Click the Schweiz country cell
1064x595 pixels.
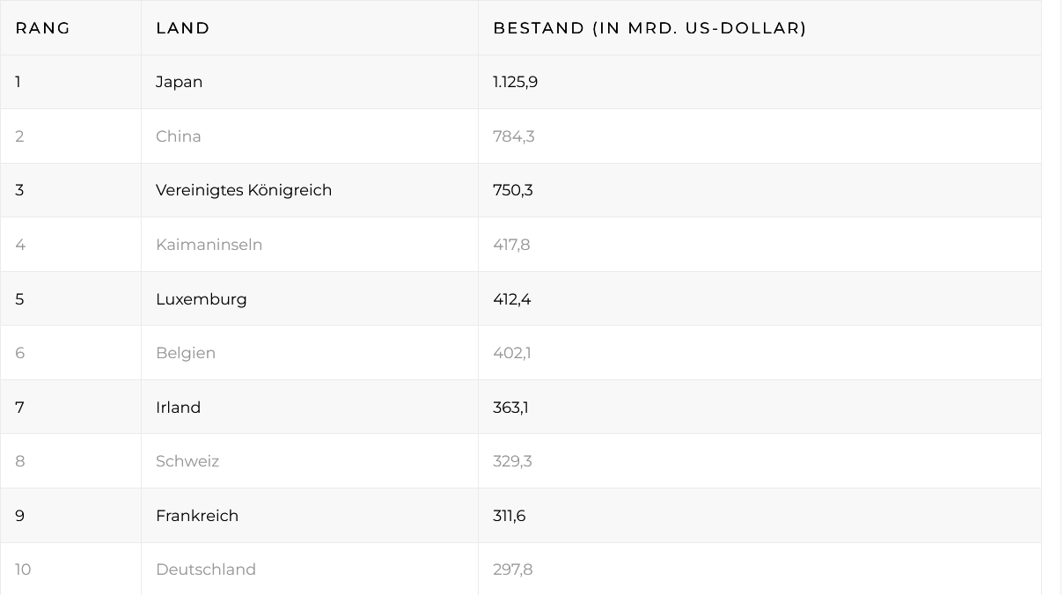187,461
